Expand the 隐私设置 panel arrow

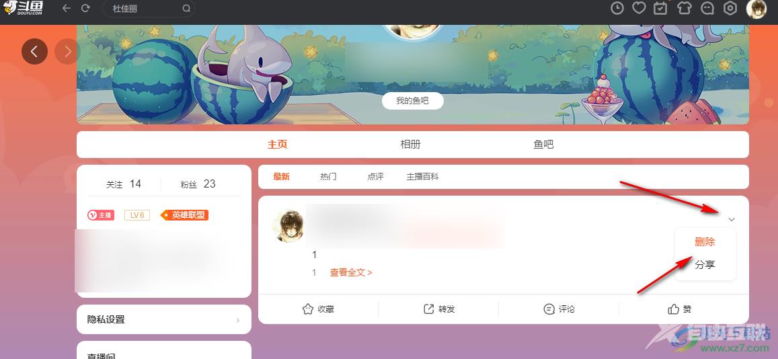[x=238, y=320]
